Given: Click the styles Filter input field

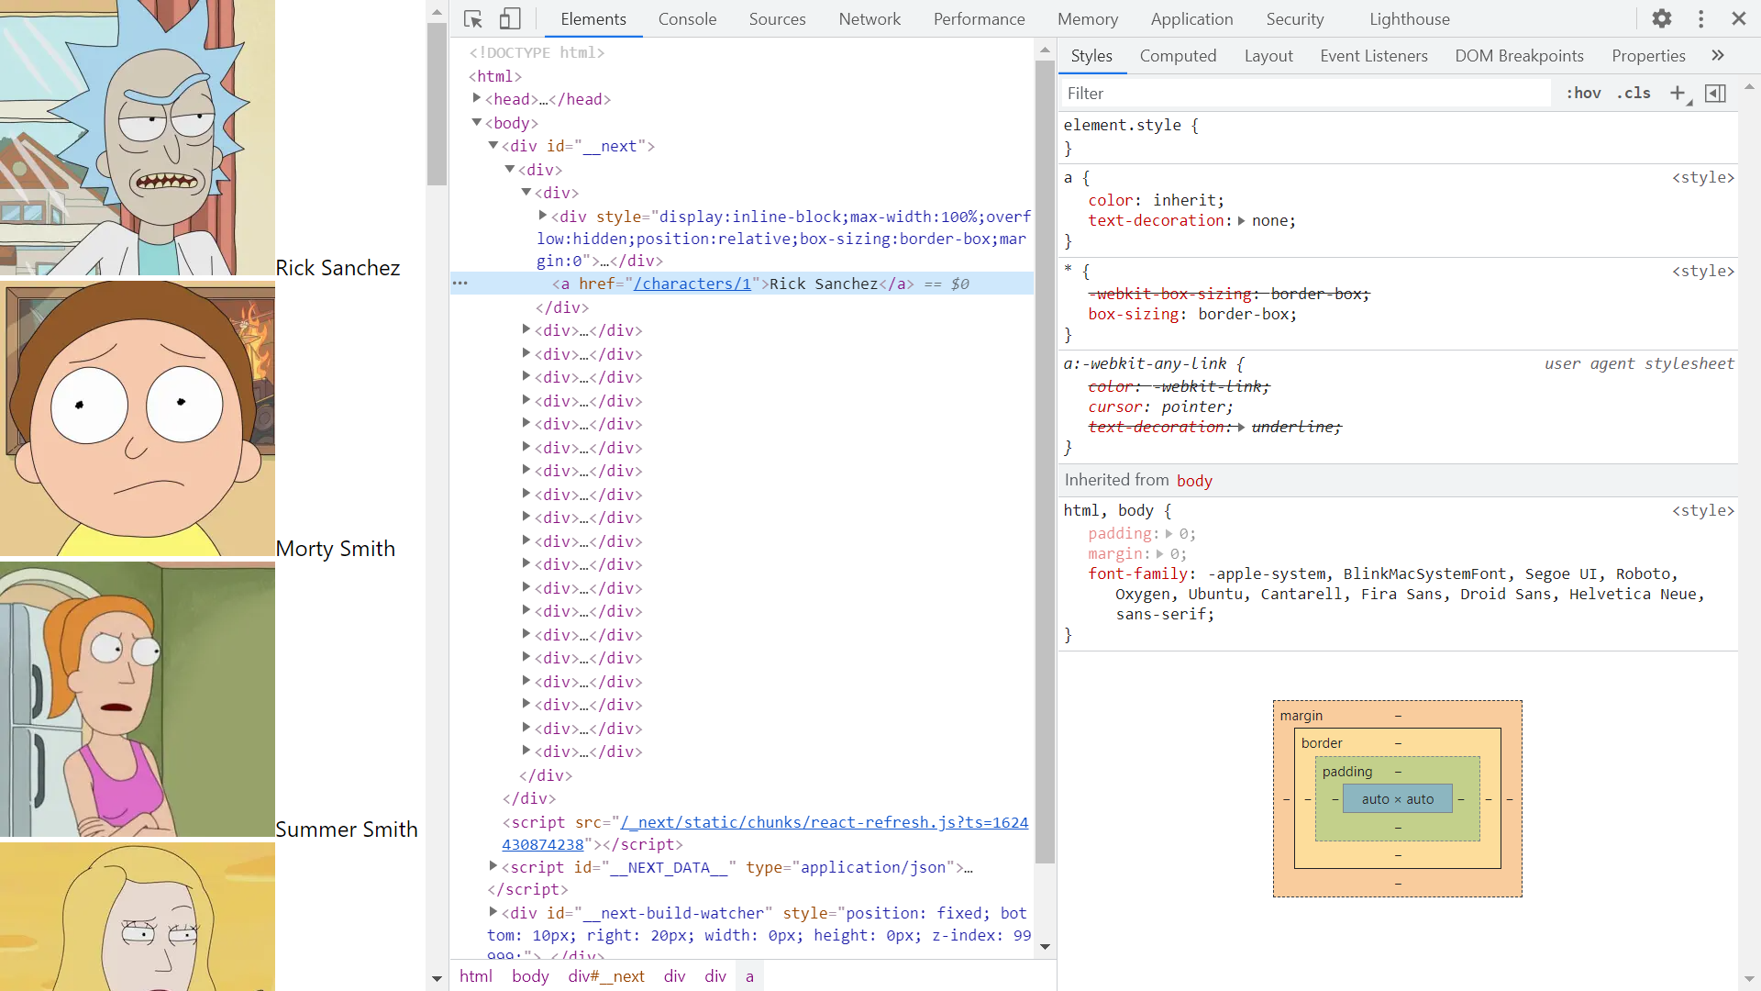Looking at the screenshot, I should 1306,93.
